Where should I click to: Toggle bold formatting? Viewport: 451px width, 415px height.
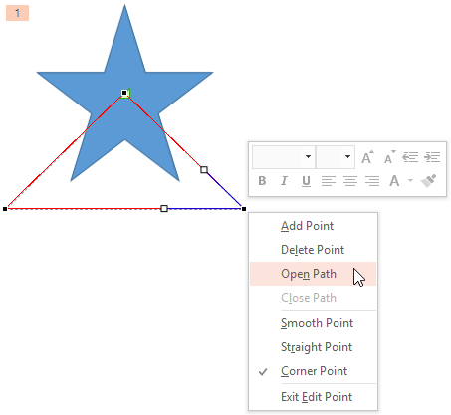[x=262, y=181]
